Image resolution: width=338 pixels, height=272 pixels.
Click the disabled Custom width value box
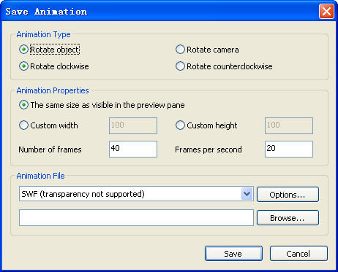click(x=133, y=125)
